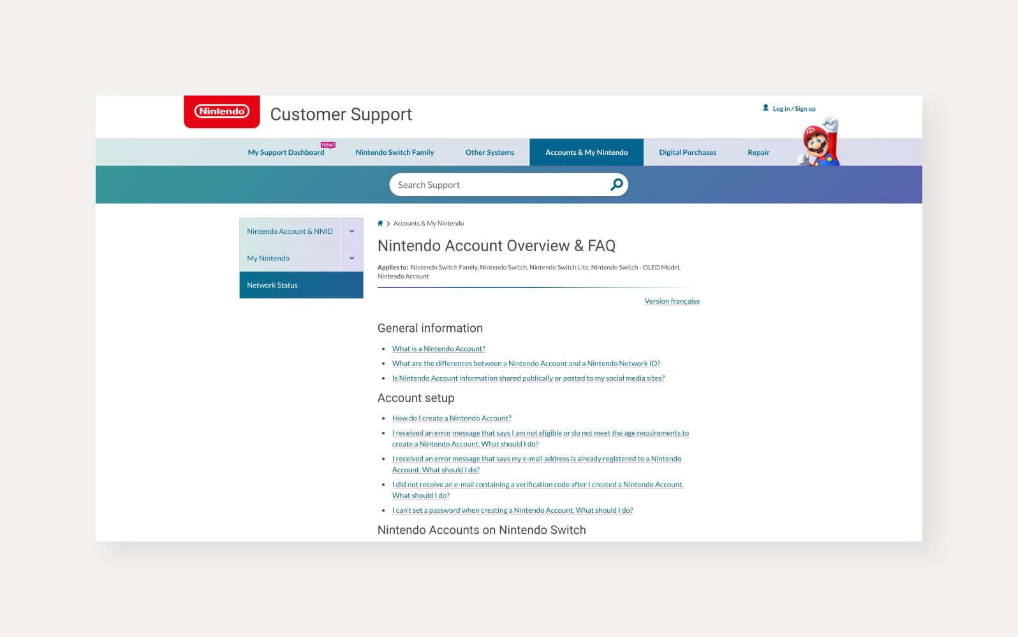Open Nintendo Switch Family tab
Image resolution: width=1018 pixels, height=637 pixels.
tap(395, 152)
